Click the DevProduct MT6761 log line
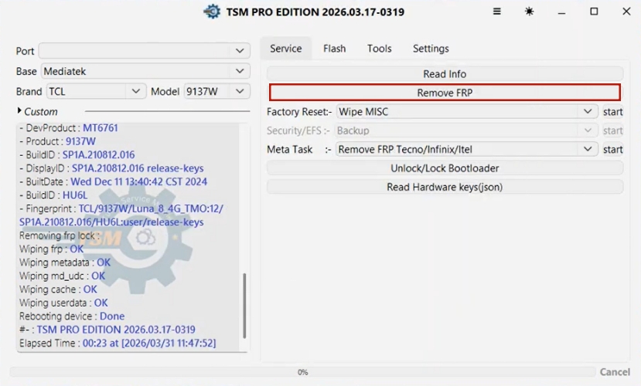Screen dimensions: 641x386 (69, 127)
